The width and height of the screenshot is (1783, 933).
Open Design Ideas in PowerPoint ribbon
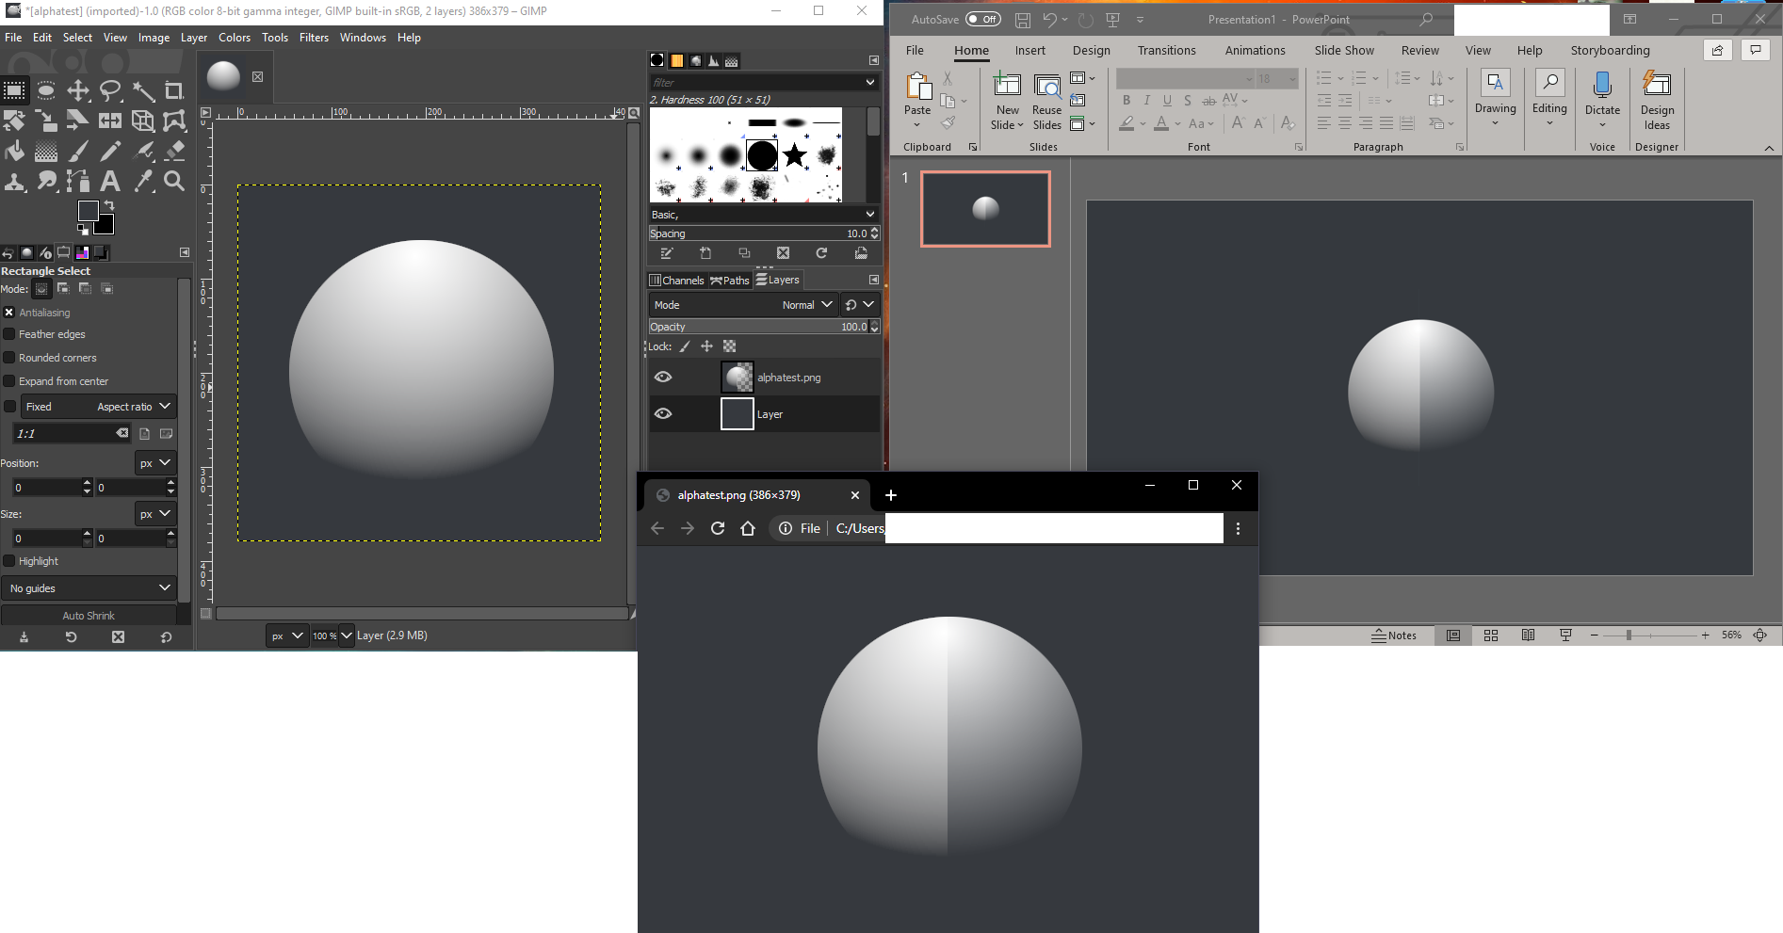[x=1657, y=101]
